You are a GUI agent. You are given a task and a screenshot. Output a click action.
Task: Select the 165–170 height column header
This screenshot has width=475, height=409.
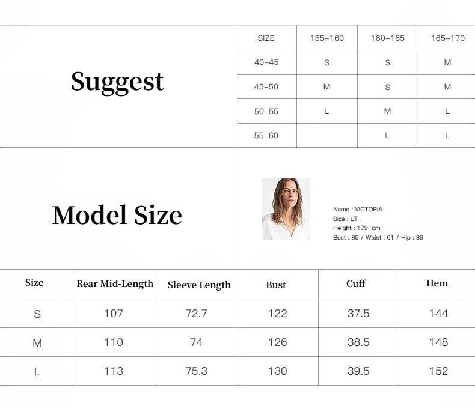[447, 38]
